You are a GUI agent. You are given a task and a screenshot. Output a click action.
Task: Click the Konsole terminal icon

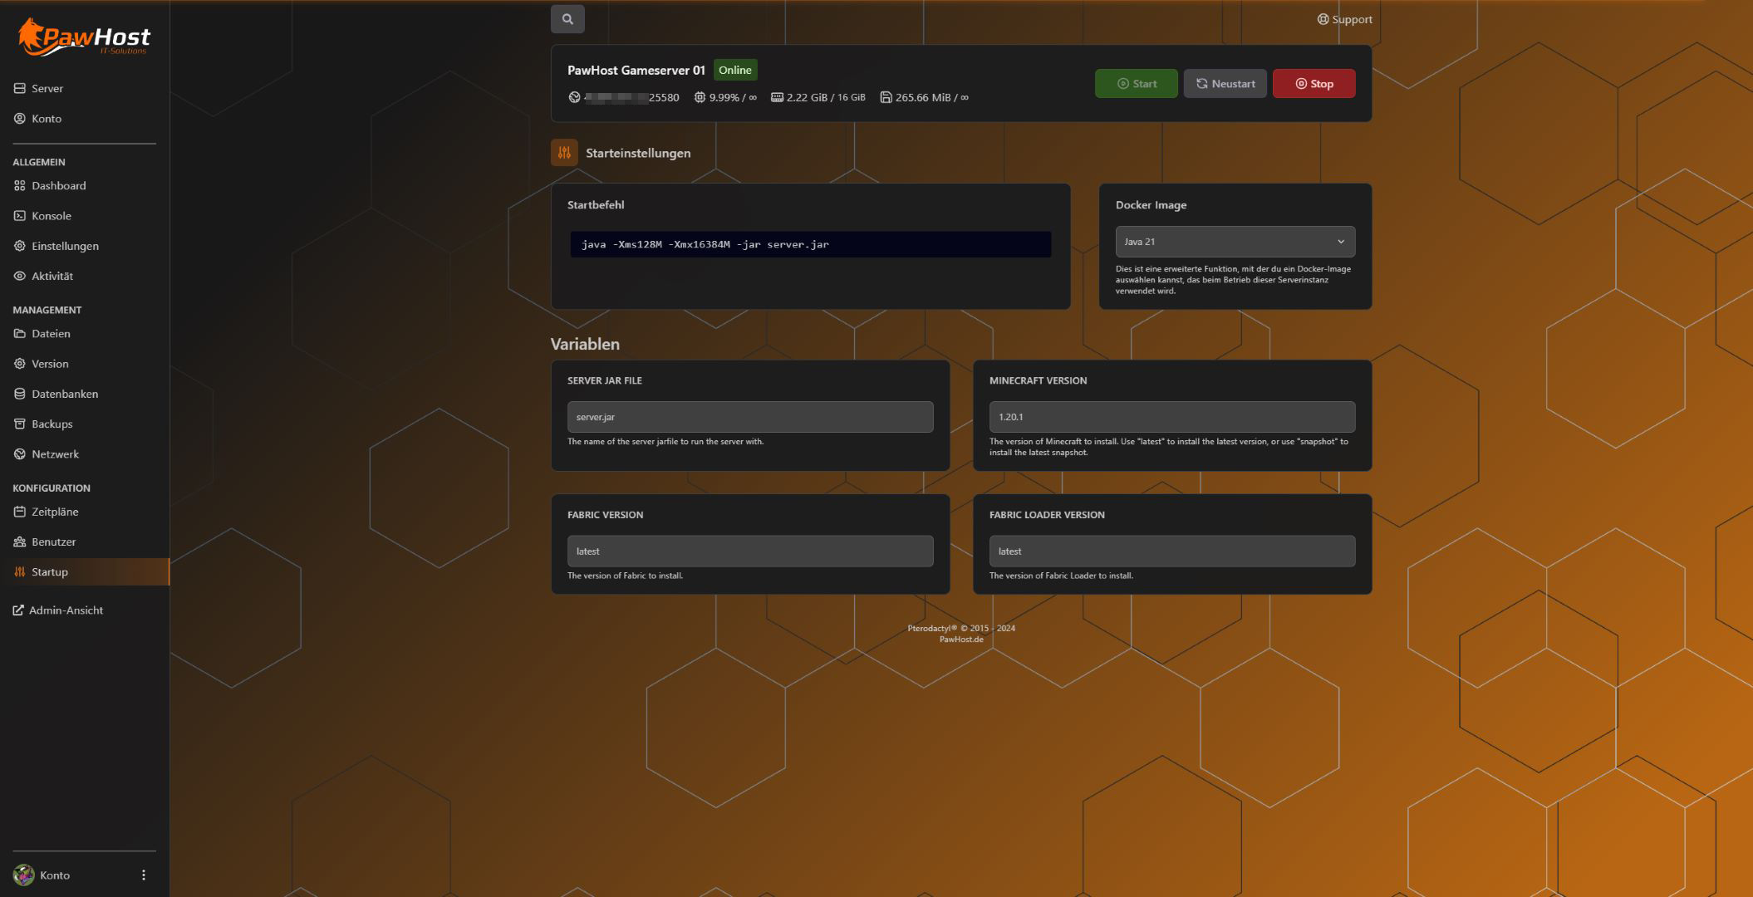click(x=20, y=216)
